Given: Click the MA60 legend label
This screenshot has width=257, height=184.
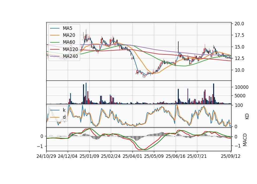Looking at the screenshot, I should point(69,42).
